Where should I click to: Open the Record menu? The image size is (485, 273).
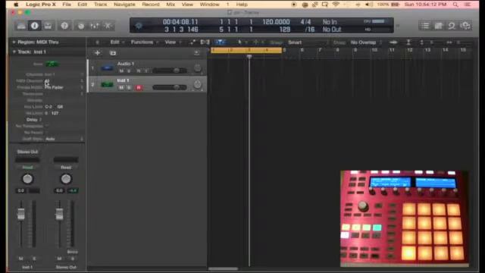coord(151,5)
